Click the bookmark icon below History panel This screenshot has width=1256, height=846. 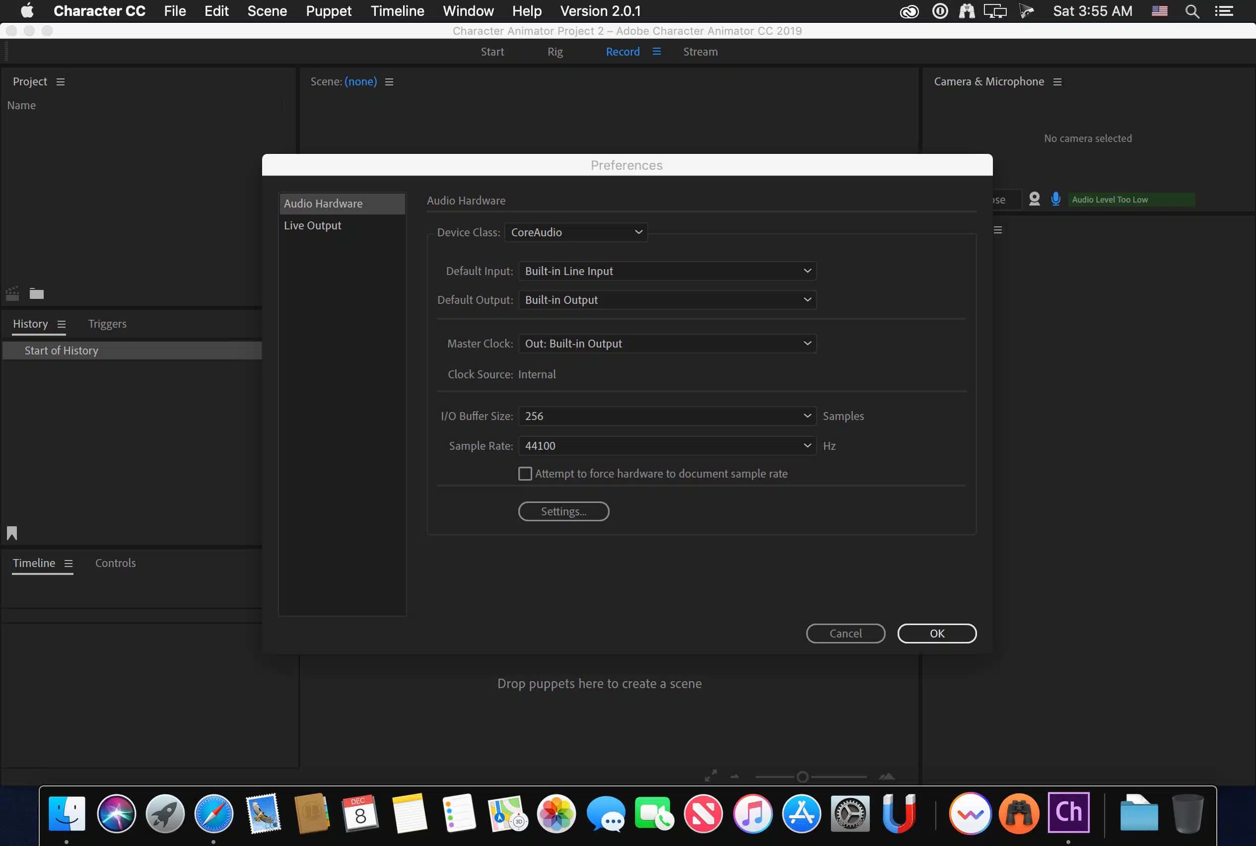click(12, 533)
